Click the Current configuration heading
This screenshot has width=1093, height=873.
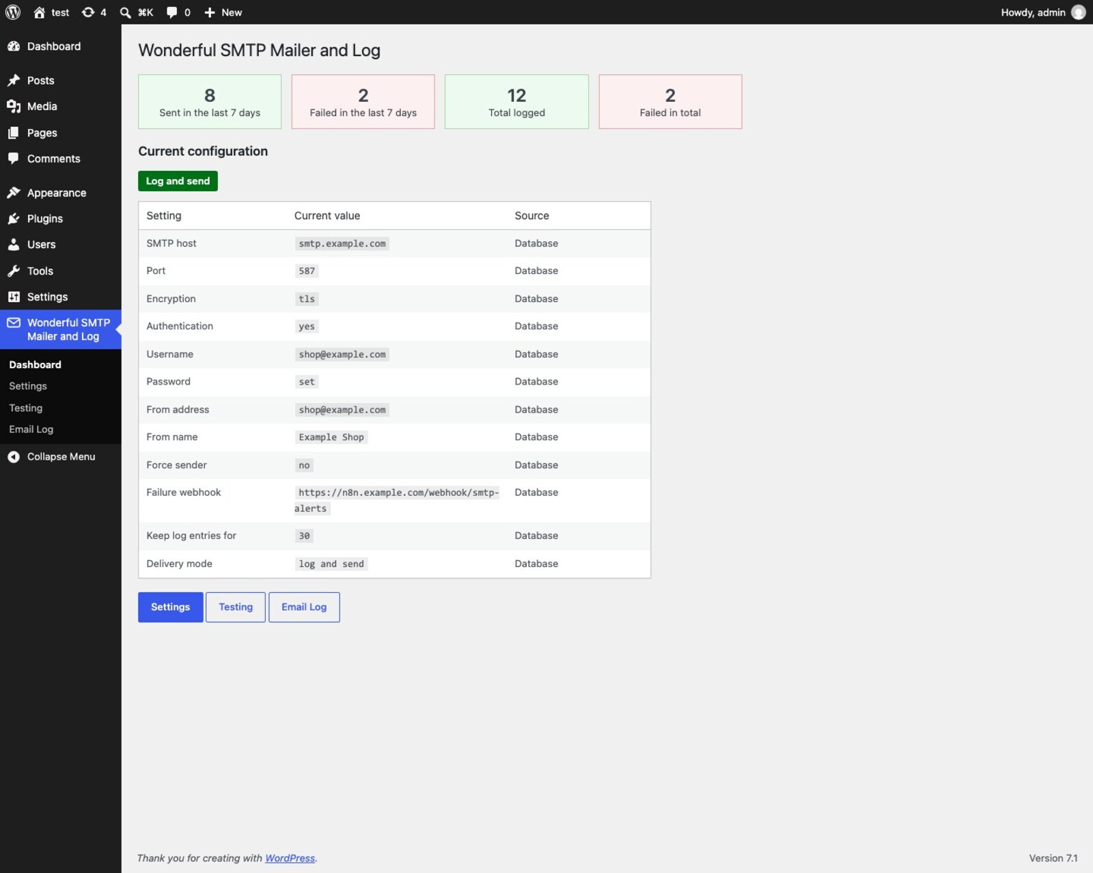203,152
